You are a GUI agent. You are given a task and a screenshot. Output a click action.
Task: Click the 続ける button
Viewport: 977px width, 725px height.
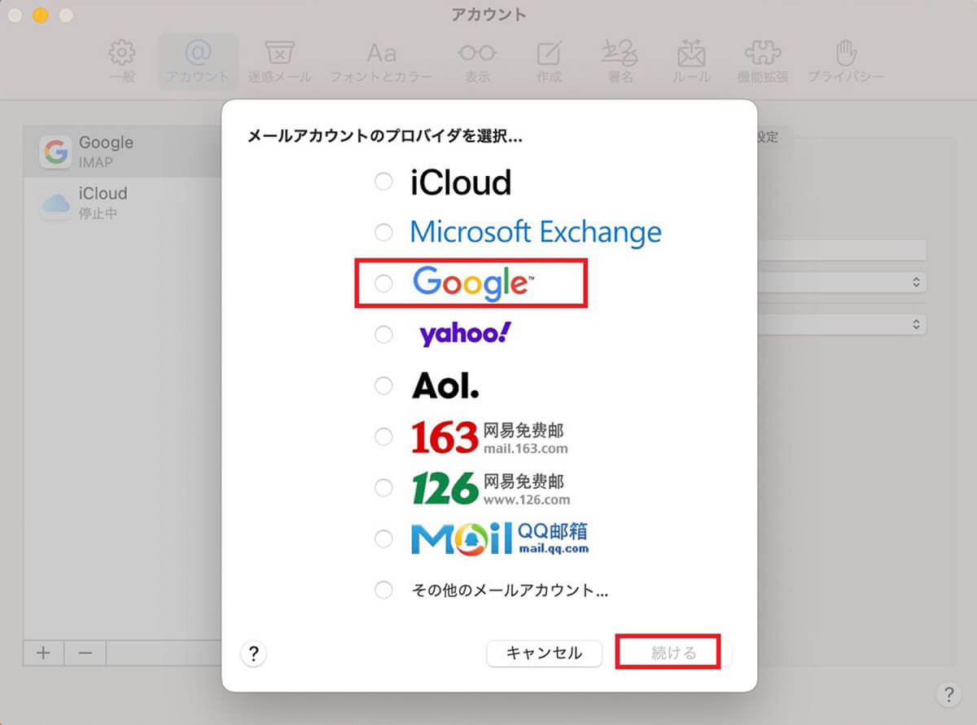673,653
